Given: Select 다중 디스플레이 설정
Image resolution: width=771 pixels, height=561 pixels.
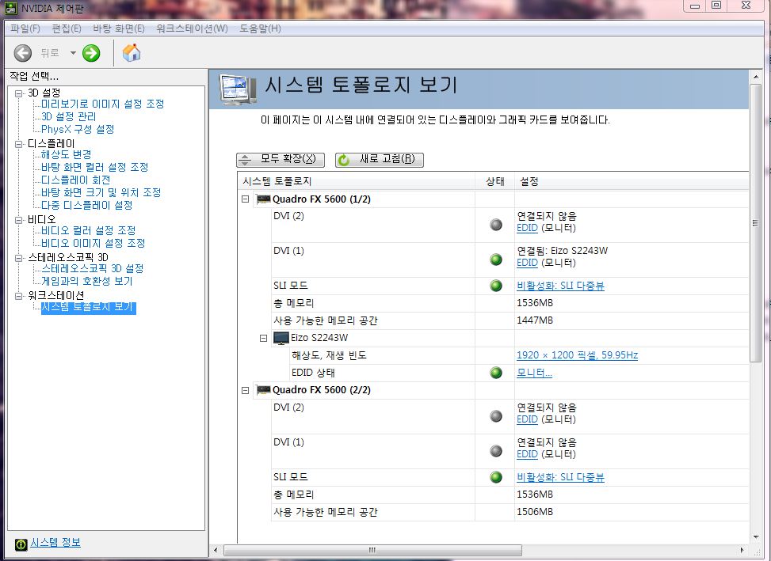Looking at the screenshot, I should click(86, 205).
